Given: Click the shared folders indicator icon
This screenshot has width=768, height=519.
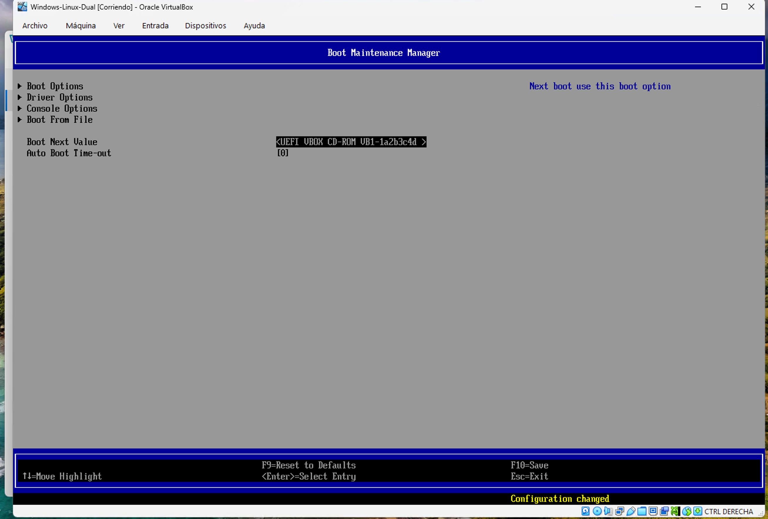Looking at the screenshot, I should 642,511.
